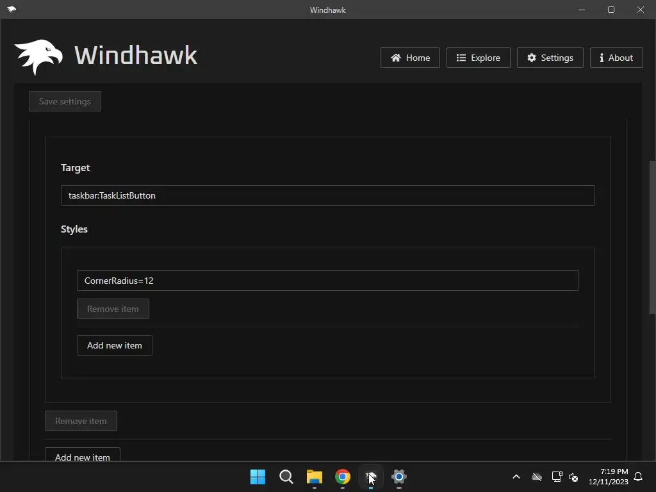Click the Windhawk taskbar icon
The image size is (656, 492).
[x=371, y=477]
